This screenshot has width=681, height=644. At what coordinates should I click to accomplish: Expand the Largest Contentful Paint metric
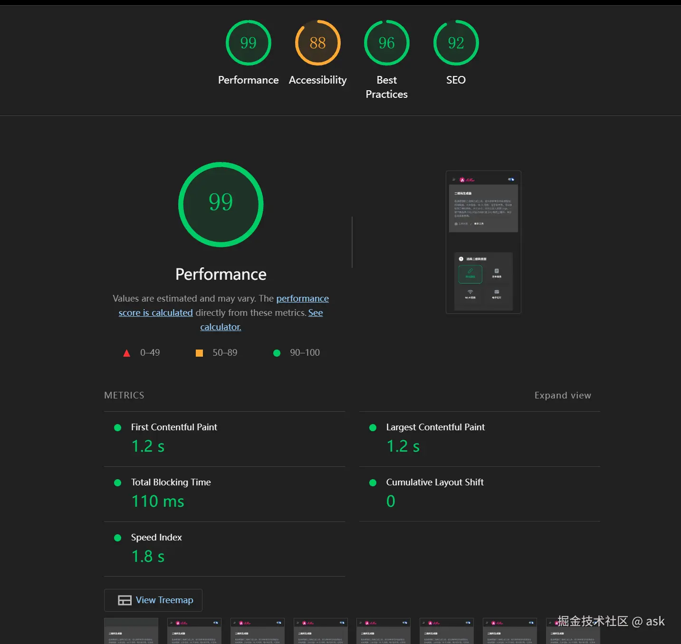pos(480,439)
